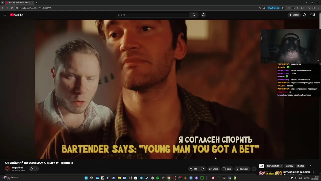This screenshot has width=321, height=181.
Task: Open more actions three-dot menu
Action: (x=254, y=169)
